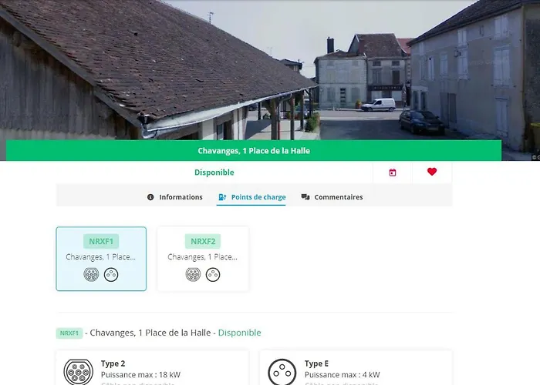Click the address text in NRXF2 card
This screenshot has width=540, height=385.
[x=202, y=256]
